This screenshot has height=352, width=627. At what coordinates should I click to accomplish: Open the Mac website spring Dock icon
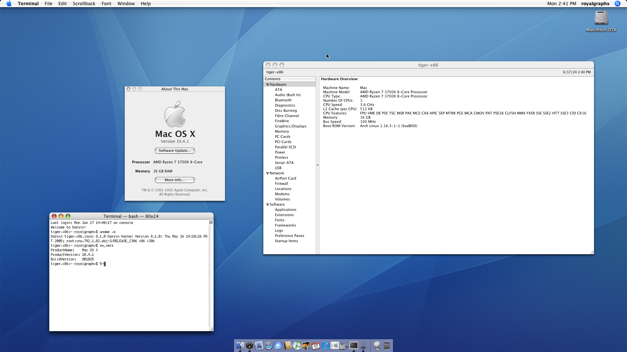point(377,345)
